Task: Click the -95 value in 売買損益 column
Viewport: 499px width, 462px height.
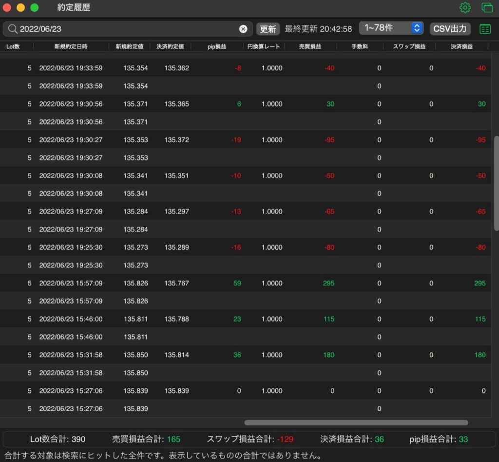Action: click(x=329, y=140)
